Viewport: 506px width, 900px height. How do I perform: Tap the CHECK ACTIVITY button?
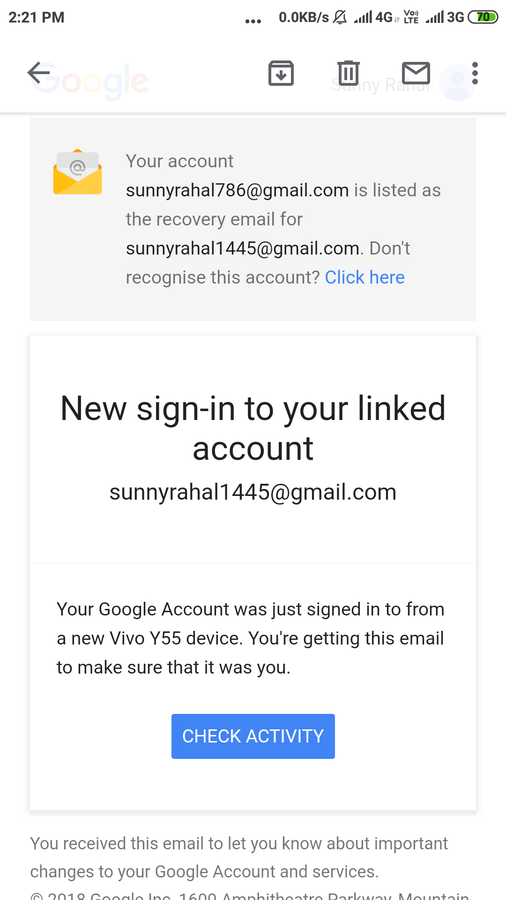click(253, 736)
